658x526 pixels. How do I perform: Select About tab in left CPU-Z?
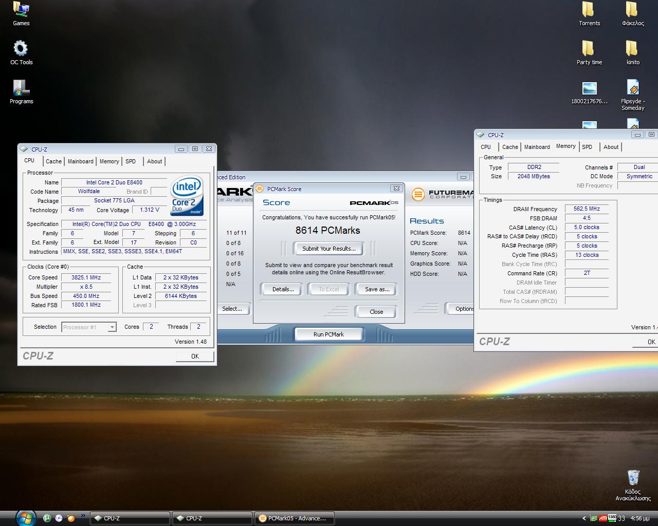pyautogui.click(x=154, y=161)
